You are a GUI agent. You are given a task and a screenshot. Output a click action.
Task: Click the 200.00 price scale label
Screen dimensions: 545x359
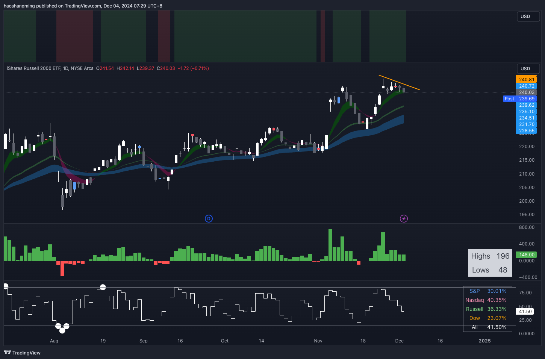pyautogui.click(x=527, y=201)
